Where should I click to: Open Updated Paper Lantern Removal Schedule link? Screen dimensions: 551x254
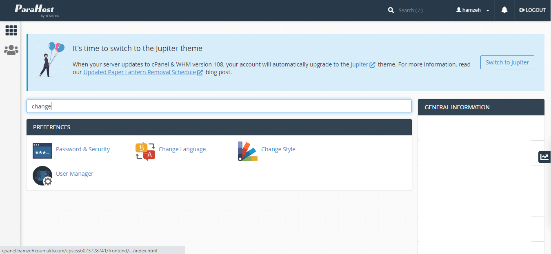(140, 72)
